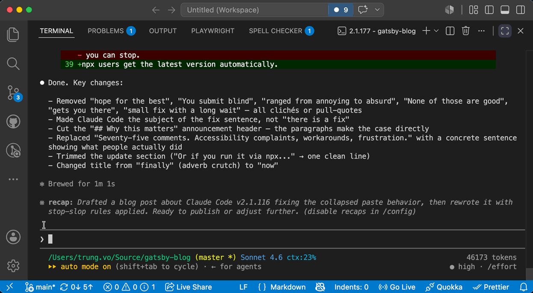Show additional views ellipsis in activity bar
The width and height of the screenshot is (533, 293).
13,179
